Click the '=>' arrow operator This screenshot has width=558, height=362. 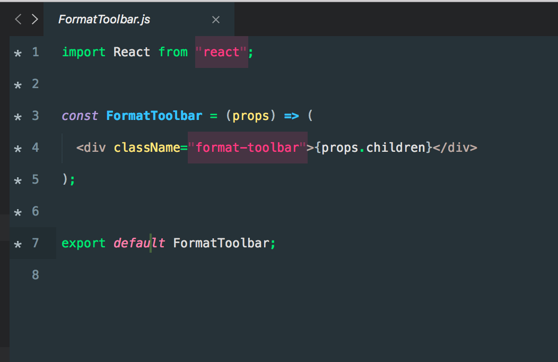pos(291,116)
